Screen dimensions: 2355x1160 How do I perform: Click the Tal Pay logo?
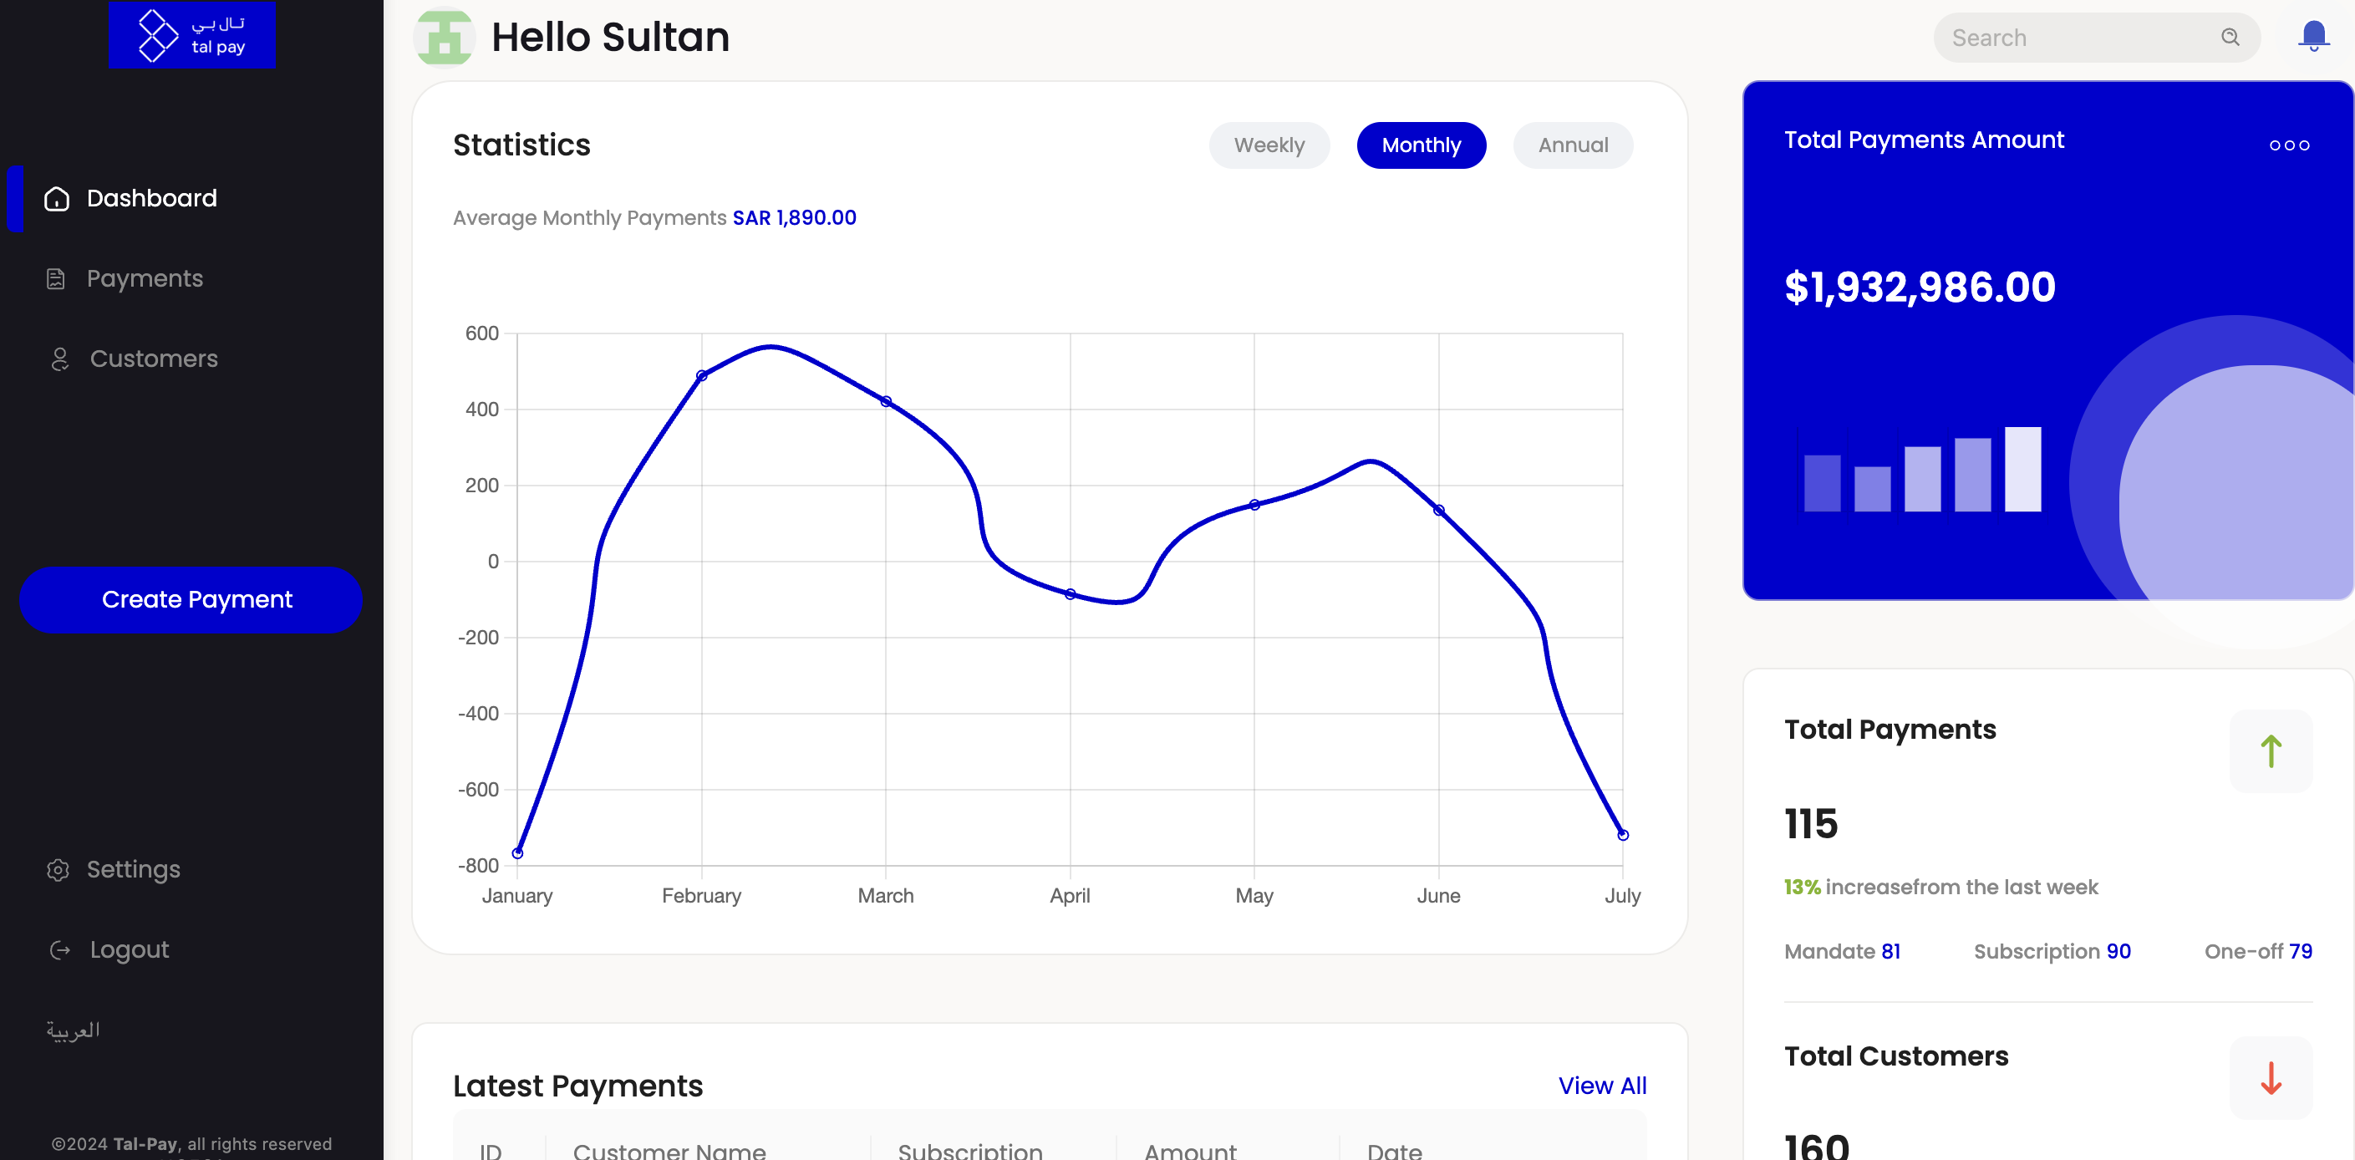click(x=192, y=35)
